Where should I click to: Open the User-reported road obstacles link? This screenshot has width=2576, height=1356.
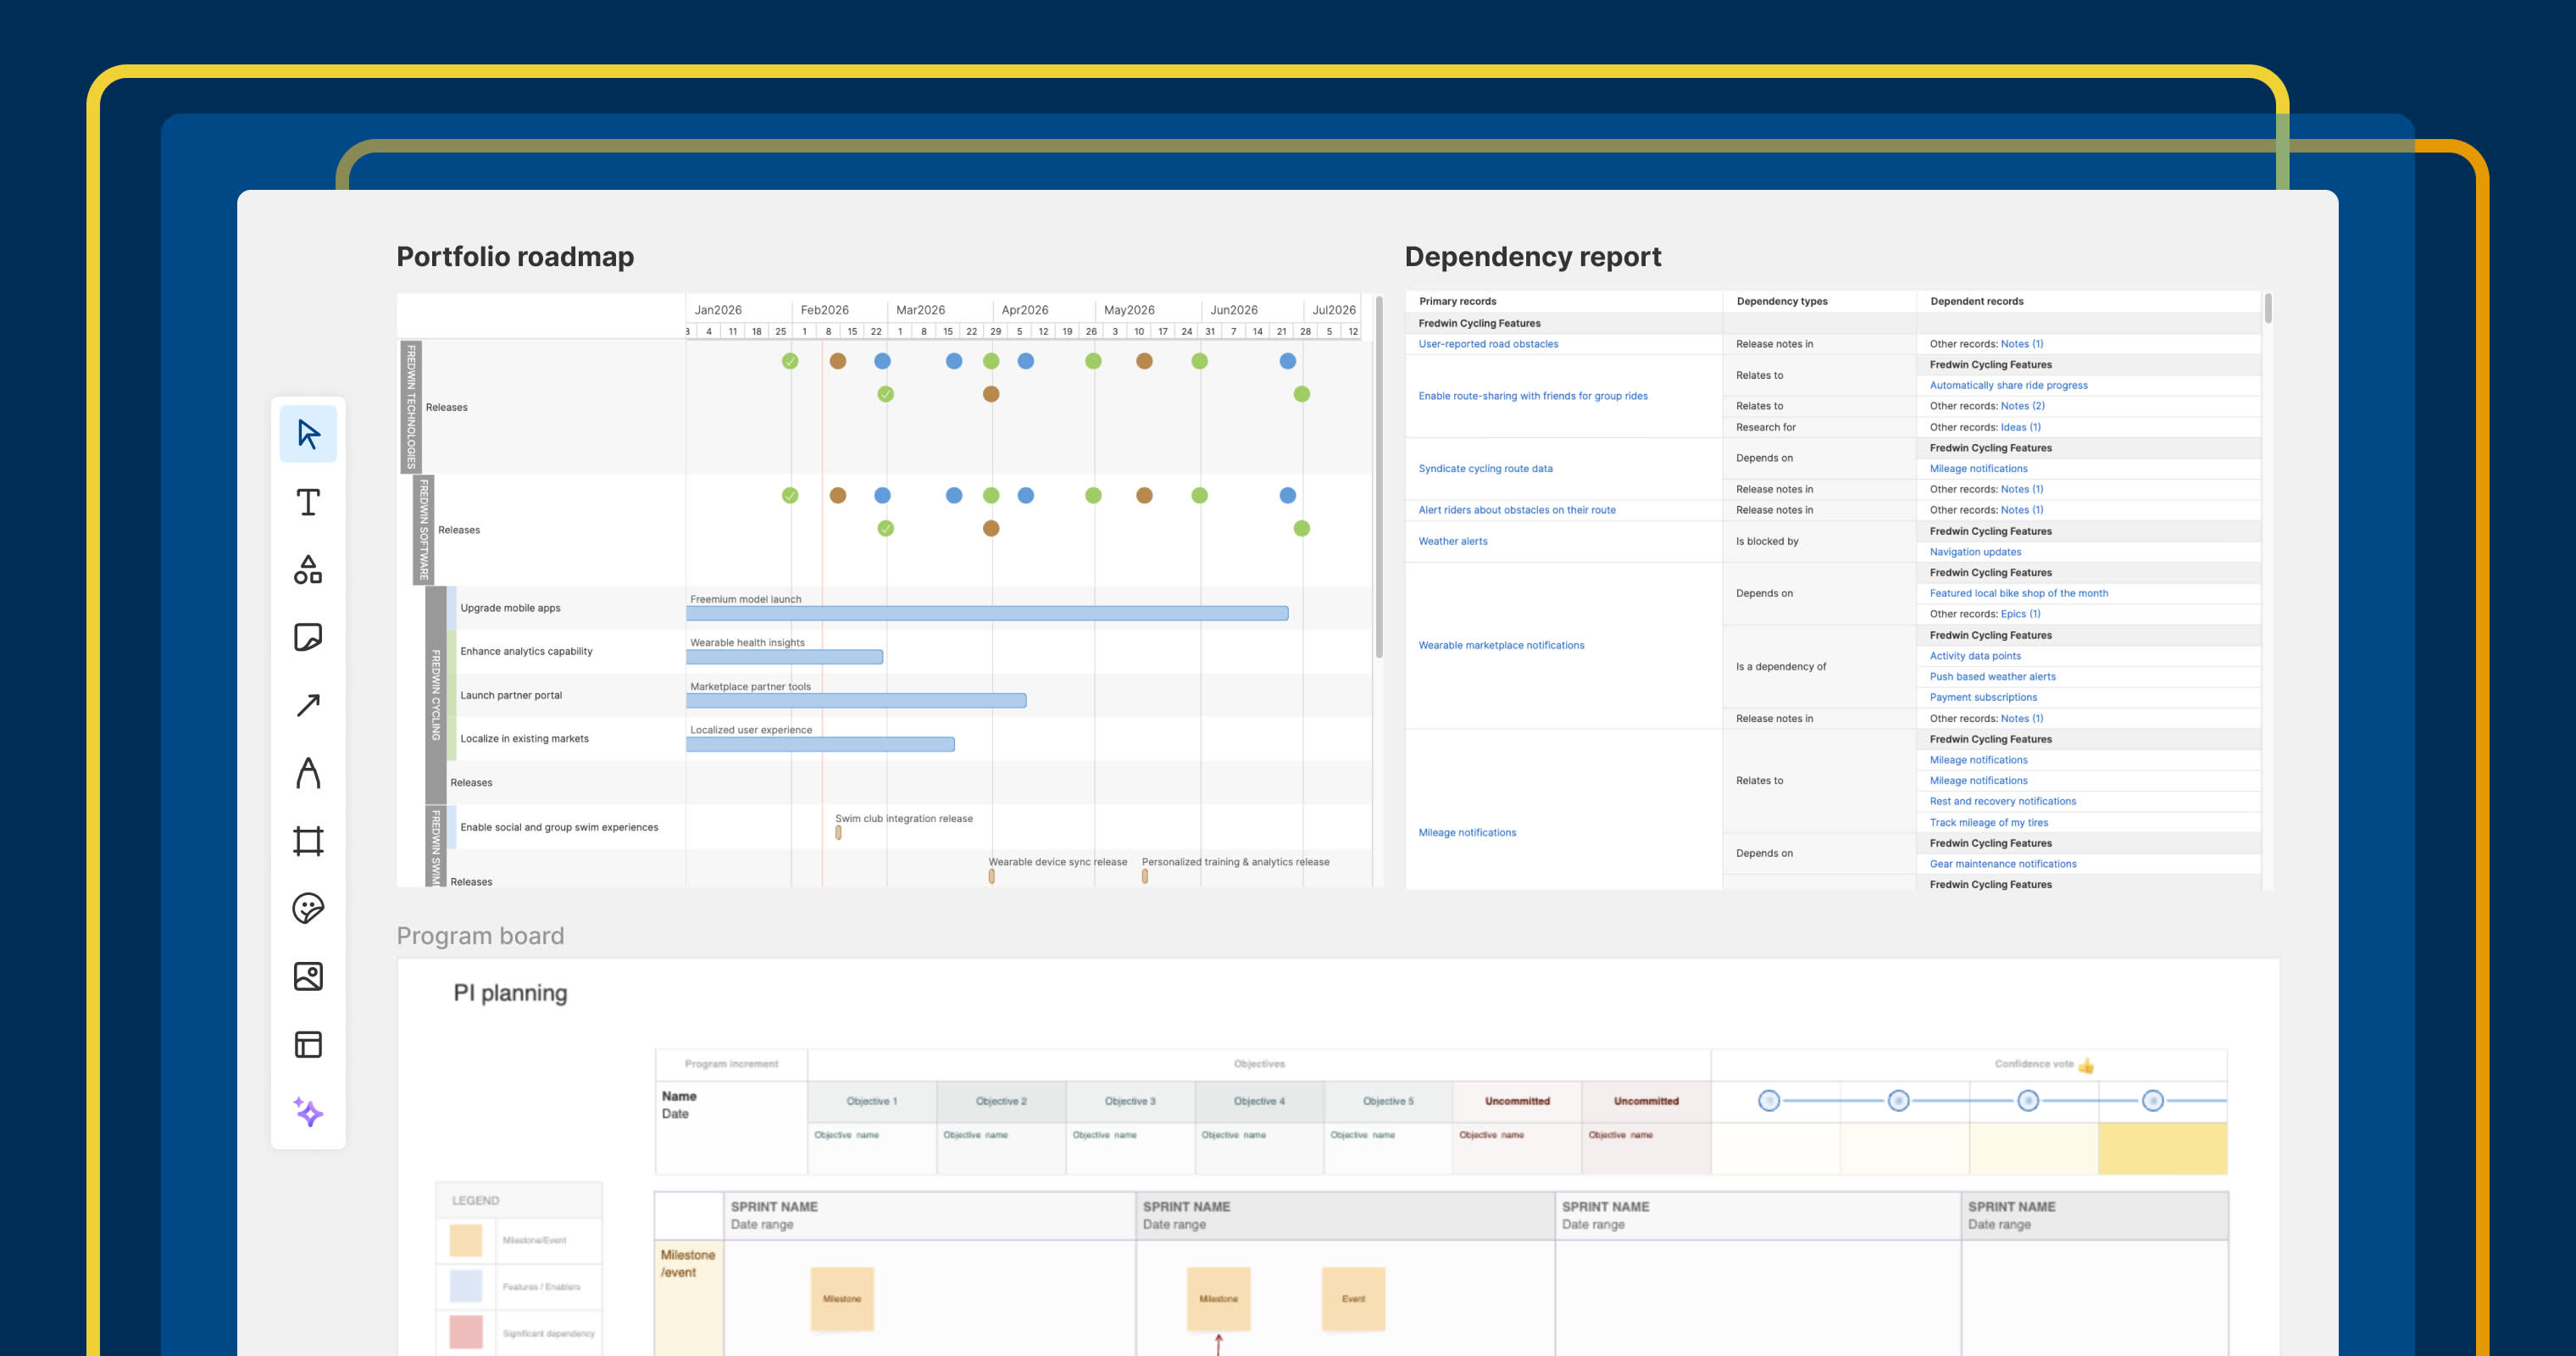pos(1487,343)
